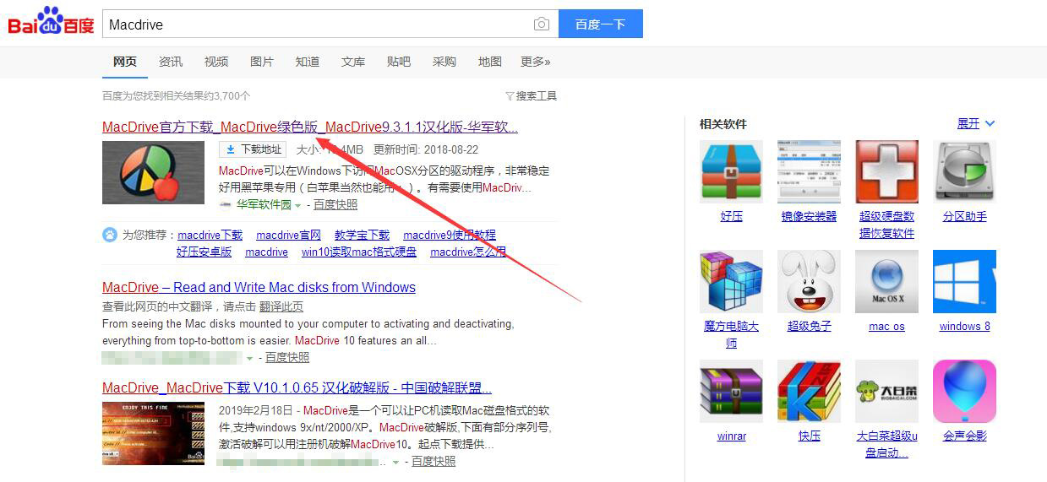The height and width of the screenshot is (482, 1047).
Task: Open dropdown arrow under 中国破解联盟 result
Action: point(395,462)
